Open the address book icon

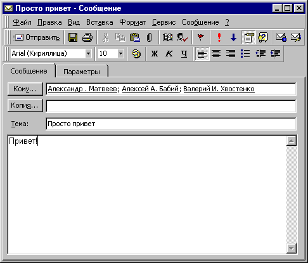167,37
